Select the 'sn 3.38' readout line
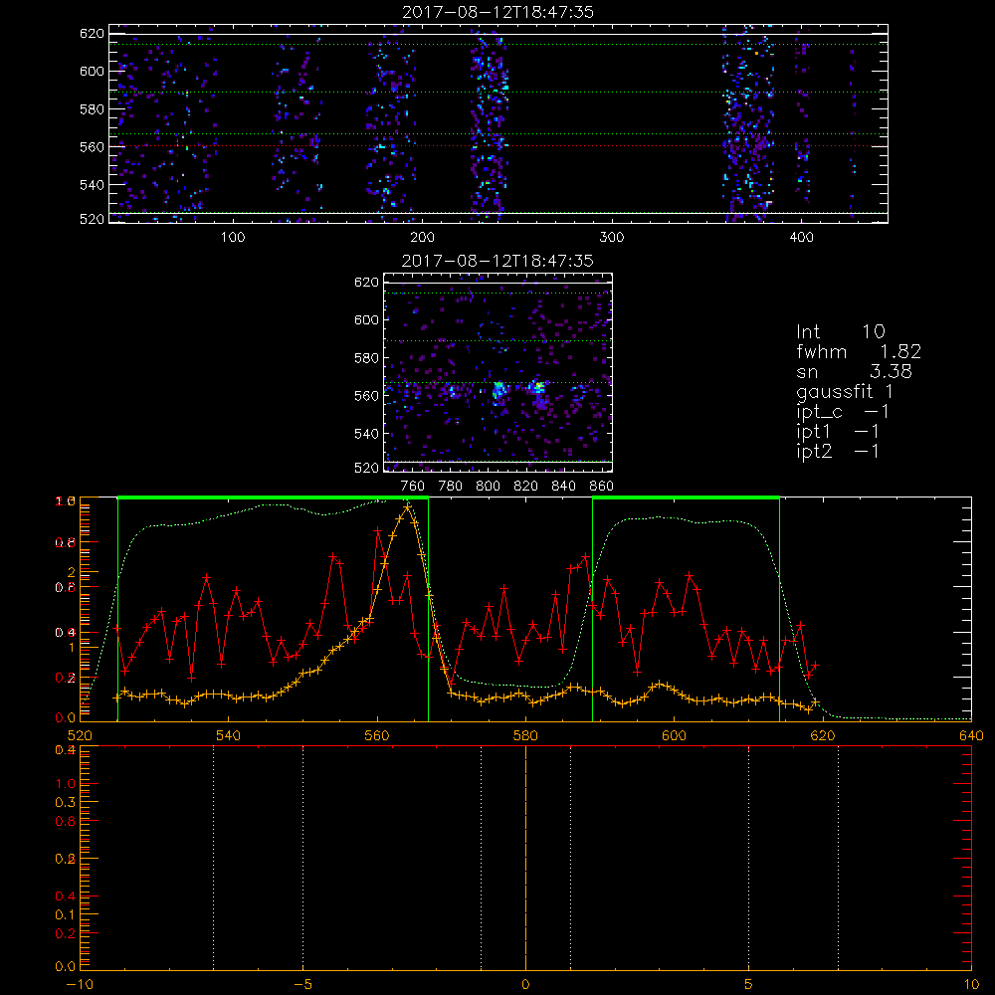995x995 pixels. [854, 371]
